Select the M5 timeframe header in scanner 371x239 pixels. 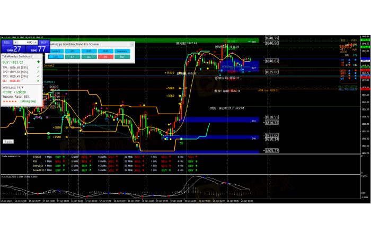point(72,51)
